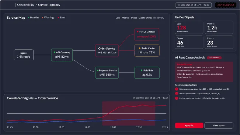Open the 30m time range picker

pos(194,5)
